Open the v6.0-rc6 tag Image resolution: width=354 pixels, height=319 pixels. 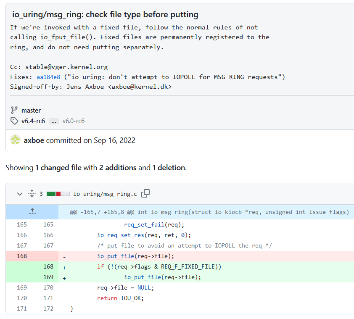click(x=74, y=121)
